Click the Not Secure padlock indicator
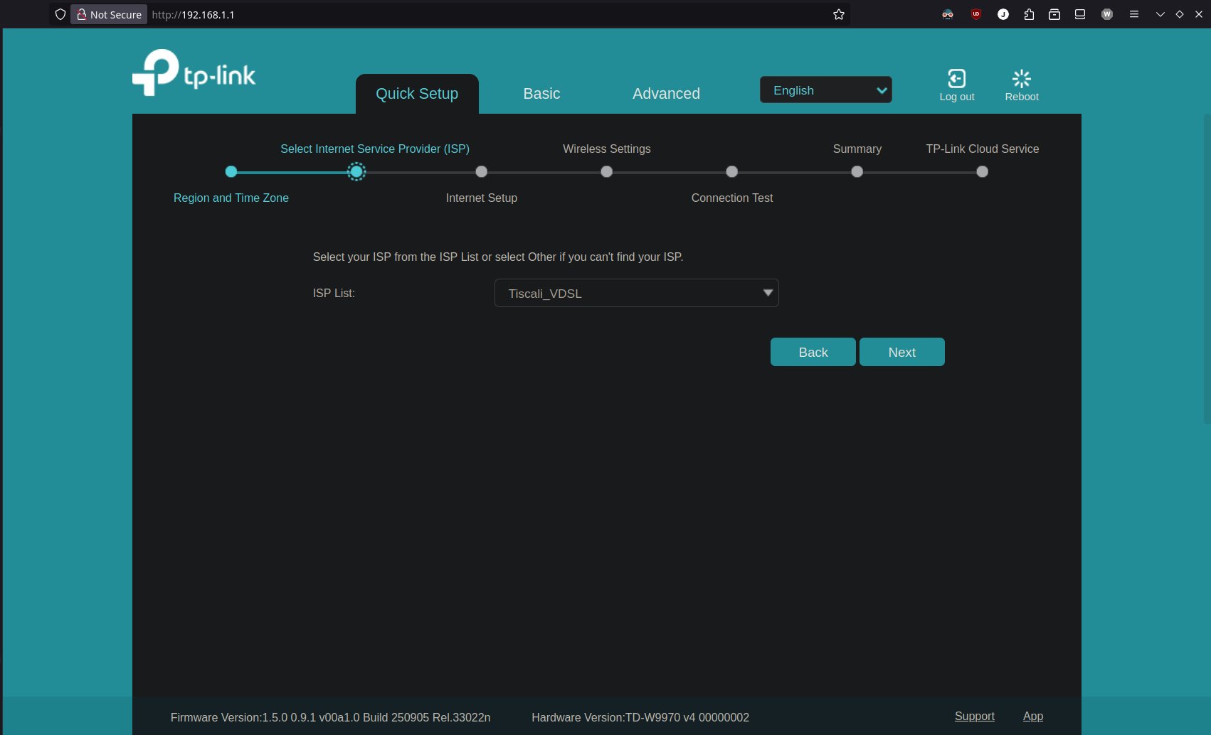The image size is (1211, 735). (x=109, y=14)
